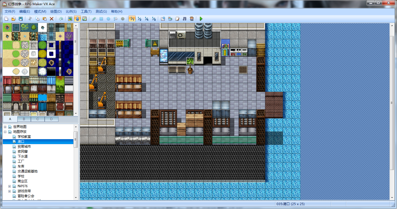Select the Pencil drawing tool
Screen dimensions: 397x209
tap(94, 19)
